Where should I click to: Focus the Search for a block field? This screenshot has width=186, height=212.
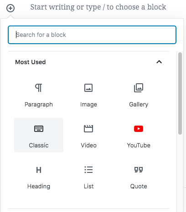(92, 35)
